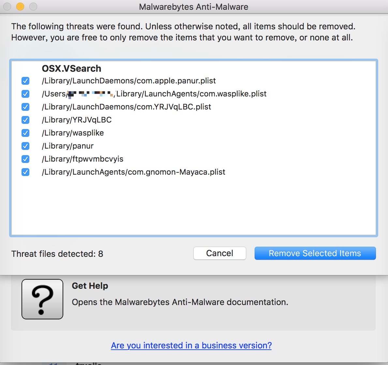Click the Get Help heading text

[90, 286]
